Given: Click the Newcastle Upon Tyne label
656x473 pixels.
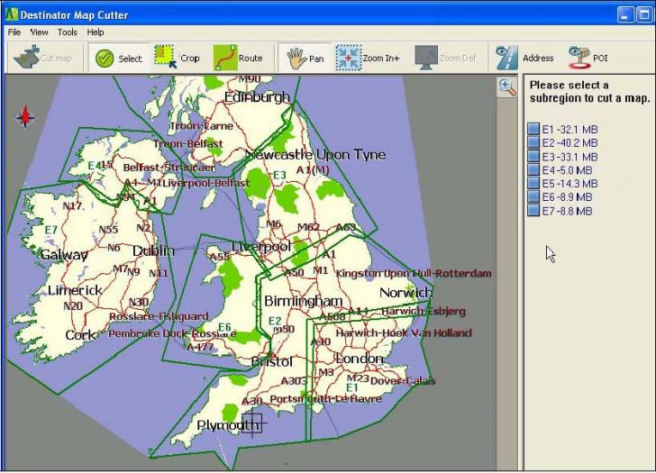Looking at the screenshot, I should pyautogui.click(x=315, y=154).
